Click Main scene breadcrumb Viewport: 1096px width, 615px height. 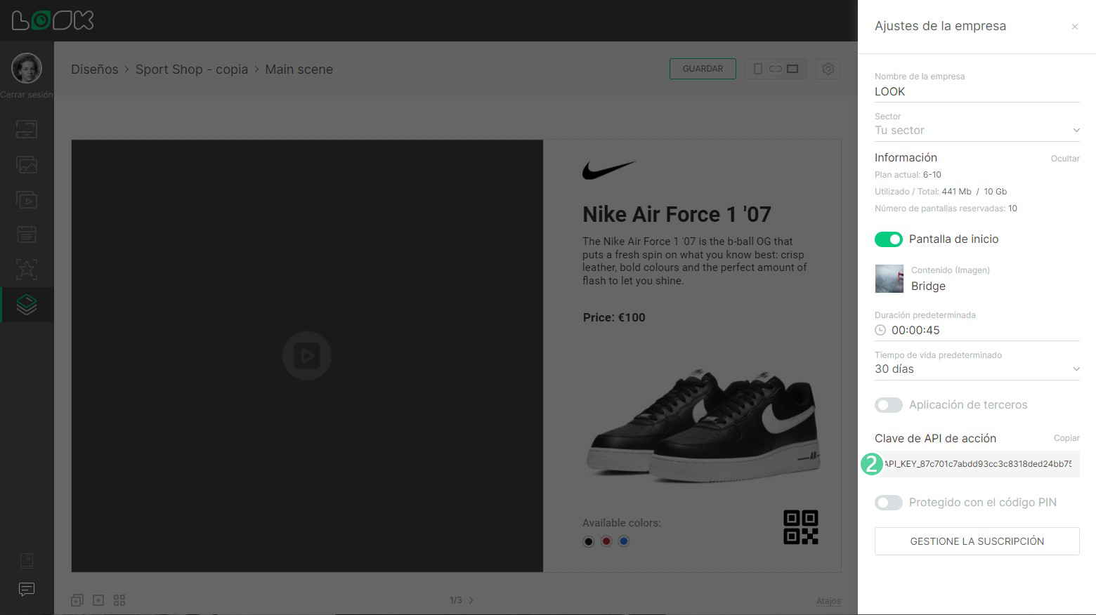pos(299,70)
